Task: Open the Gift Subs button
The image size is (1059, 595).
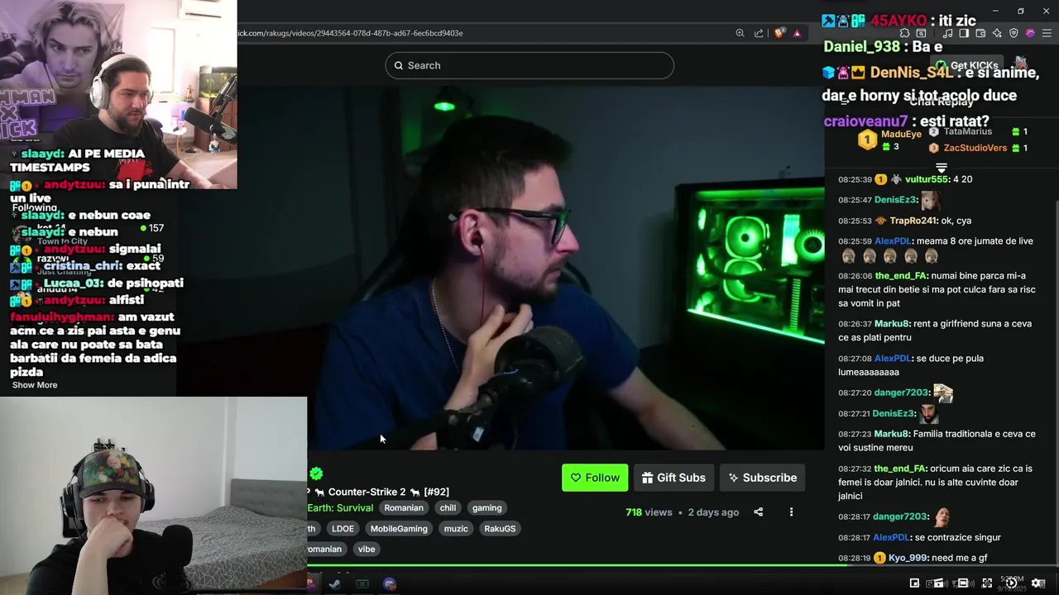Action: (673, 478)
